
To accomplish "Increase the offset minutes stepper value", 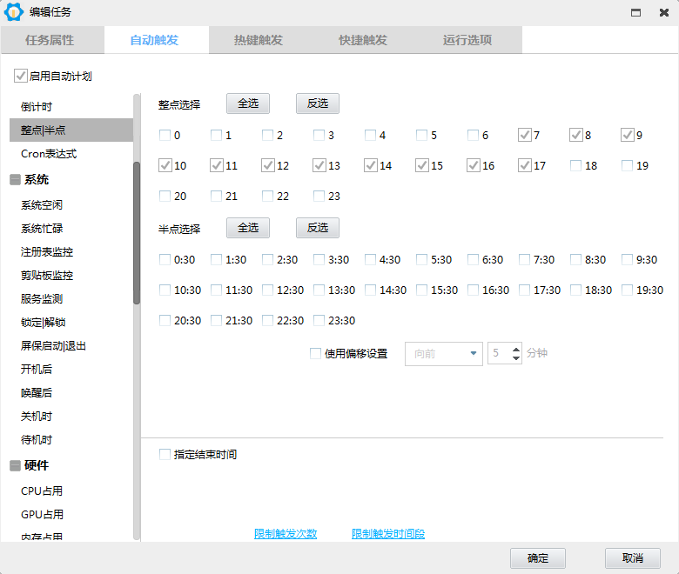I will coord(516,350).
